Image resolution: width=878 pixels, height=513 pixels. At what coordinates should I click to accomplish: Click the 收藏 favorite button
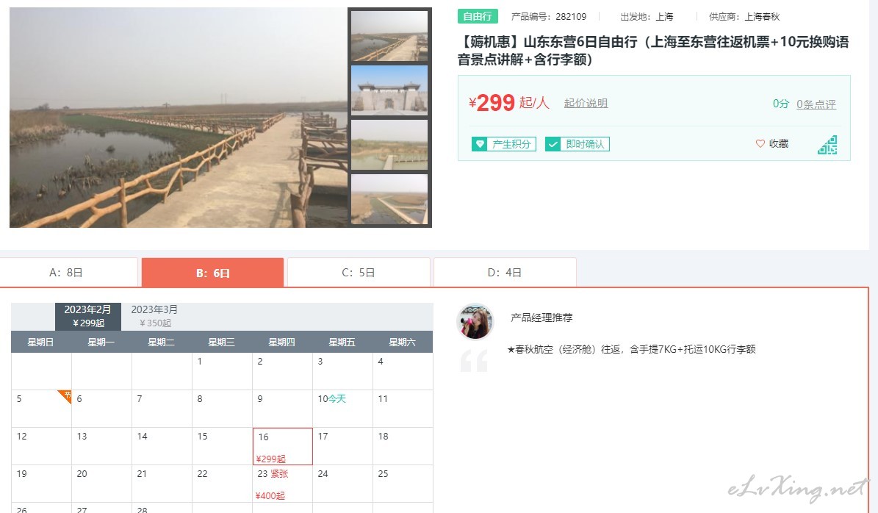tap(772, 144)
